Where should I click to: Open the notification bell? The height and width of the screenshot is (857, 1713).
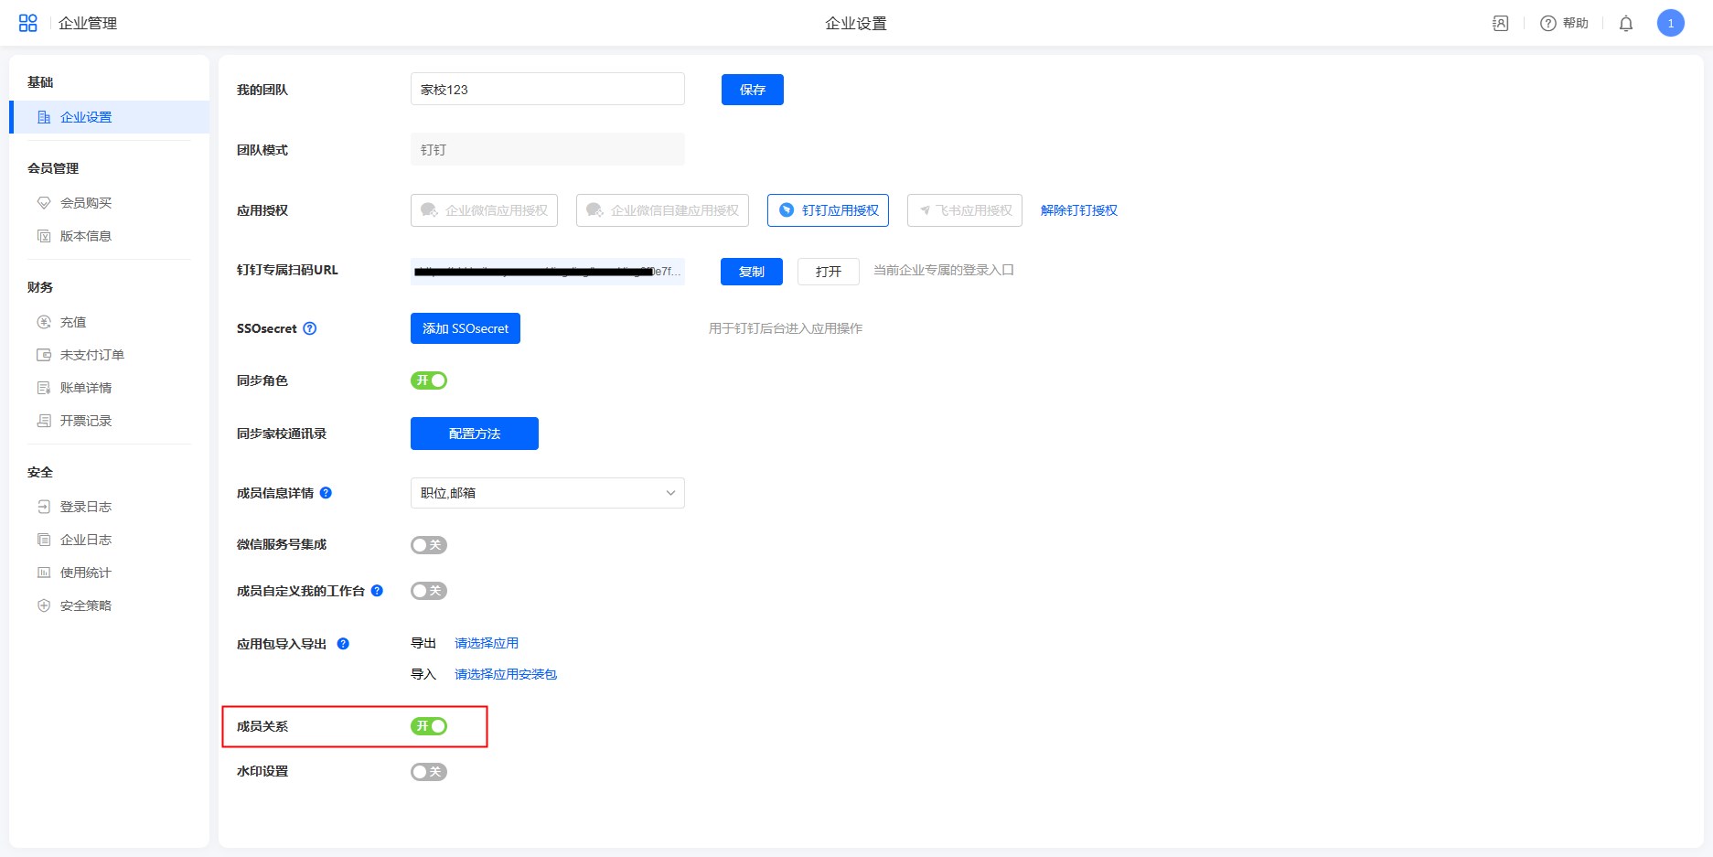1625,24
